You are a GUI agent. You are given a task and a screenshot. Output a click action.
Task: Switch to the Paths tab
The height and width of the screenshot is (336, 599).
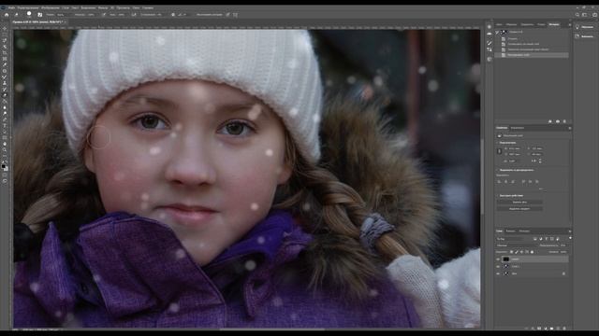click(x=524, y=231)
